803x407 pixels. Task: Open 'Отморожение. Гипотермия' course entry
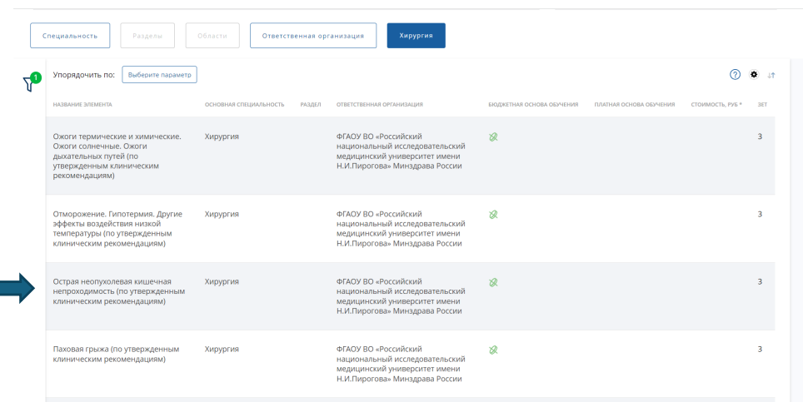tap(117, 228)
